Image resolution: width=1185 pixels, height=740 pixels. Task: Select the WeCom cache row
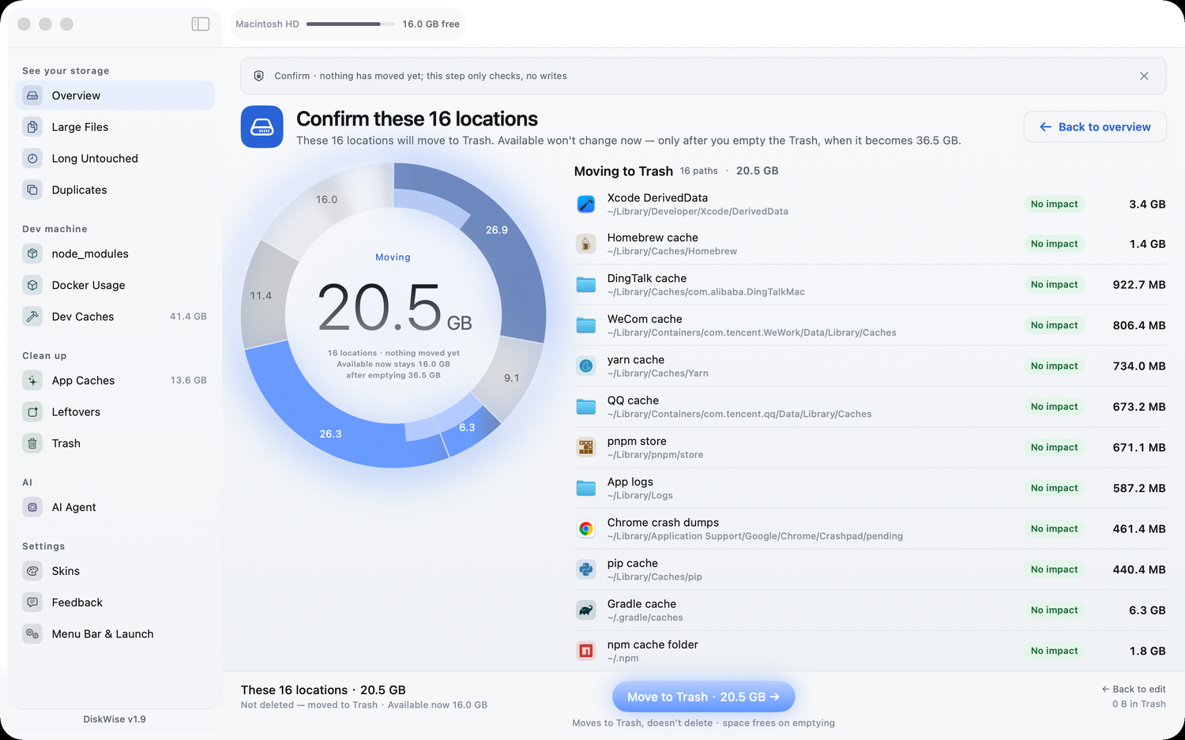(x=871, y=325)
